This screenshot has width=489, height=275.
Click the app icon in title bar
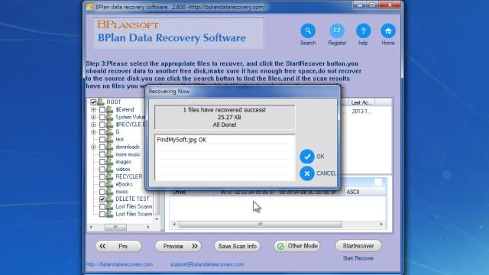(x=89, y=7)
